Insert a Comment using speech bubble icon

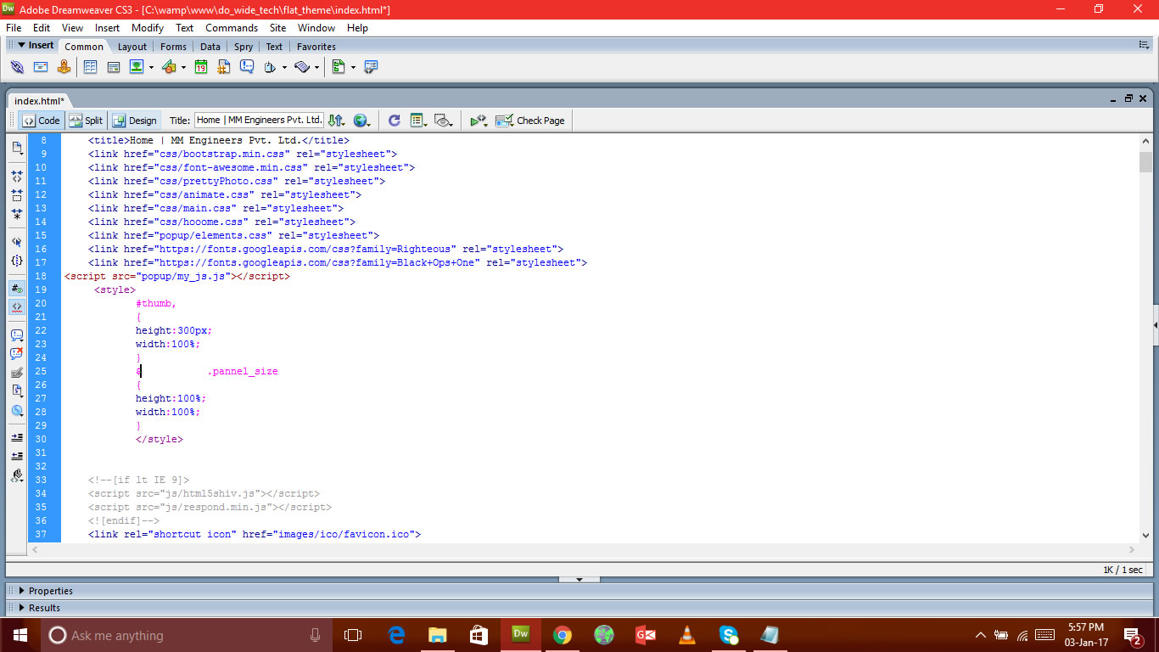point(247,67)
